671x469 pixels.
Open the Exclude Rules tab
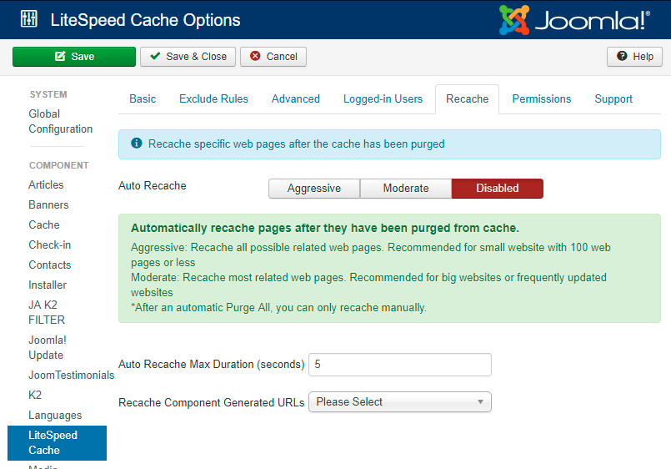[x=213, y=99]
